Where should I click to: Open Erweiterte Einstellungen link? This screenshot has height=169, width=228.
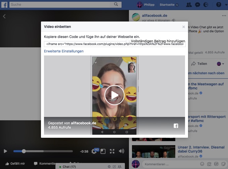tap(64, 51)
